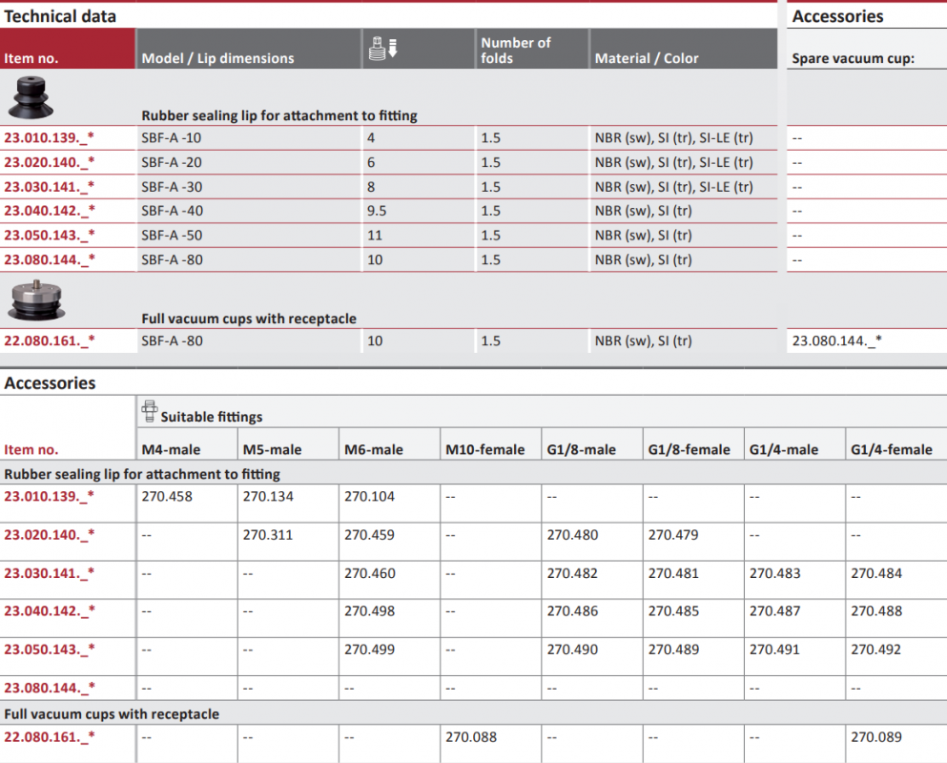Click the black rubber sealing lip image

[31, 97]
